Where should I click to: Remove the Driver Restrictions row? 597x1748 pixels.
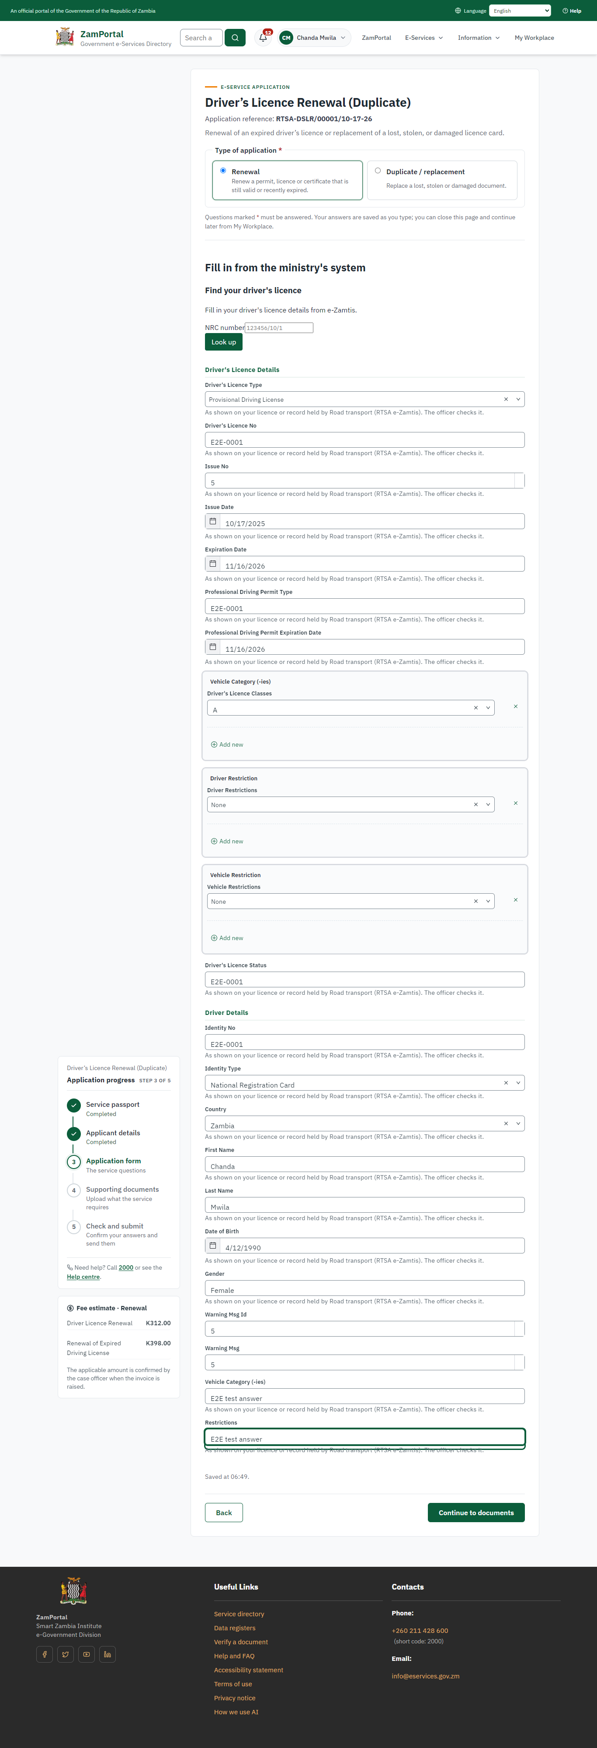516,803
